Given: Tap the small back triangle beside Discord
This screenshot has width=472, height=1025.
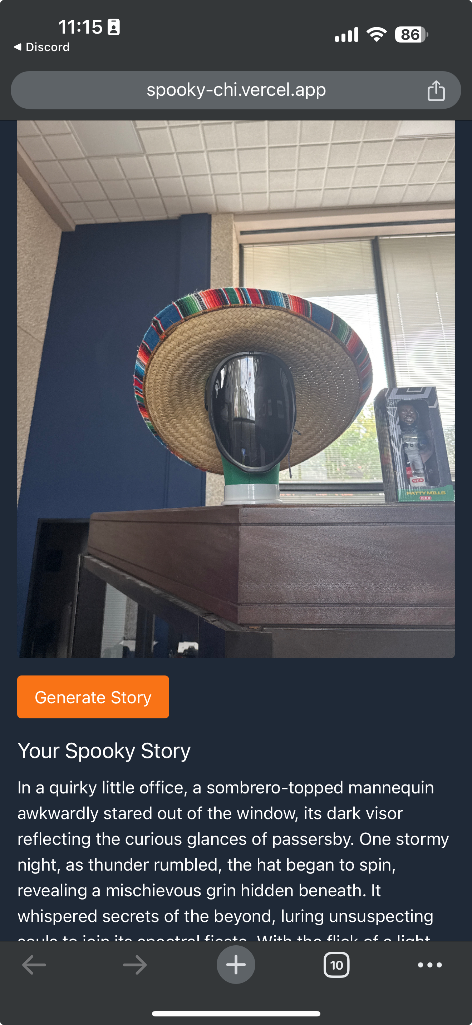Looking at the screenshot, I should tap(17, 46).
